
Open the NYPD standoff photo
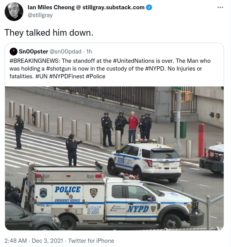114,158
